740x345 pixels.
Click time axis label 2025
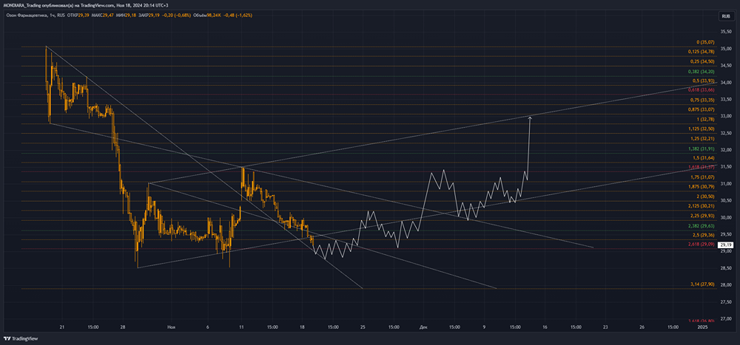coord(703,326)
